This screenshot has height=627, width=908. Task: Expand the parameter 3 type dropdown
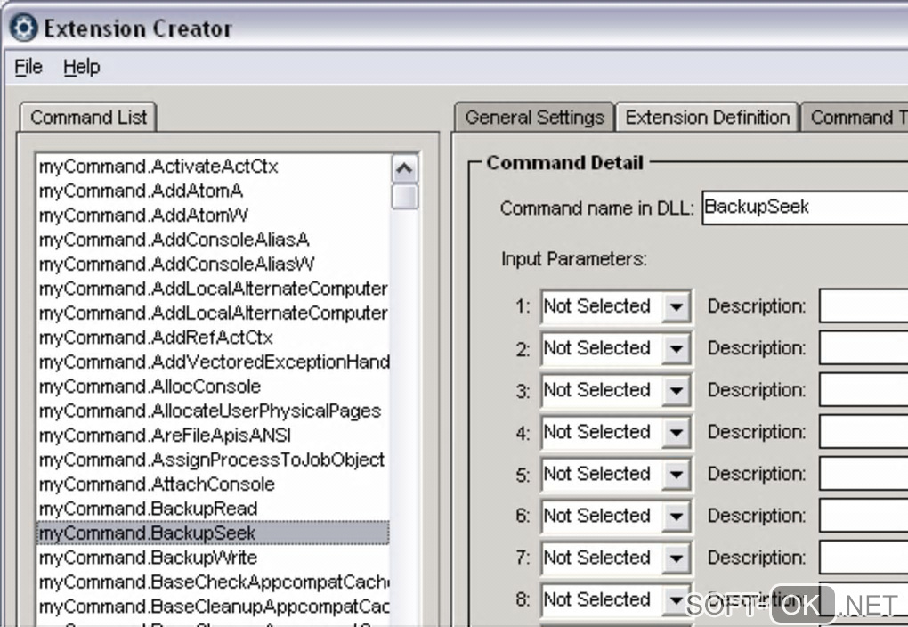tap(677, 391)
